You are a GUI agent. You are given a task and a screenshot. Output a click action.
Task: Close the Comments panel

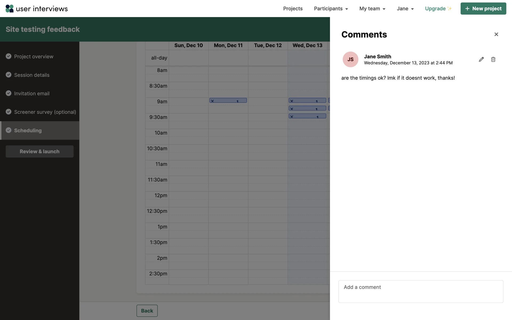pyautogui.click(x=496, y=34)
